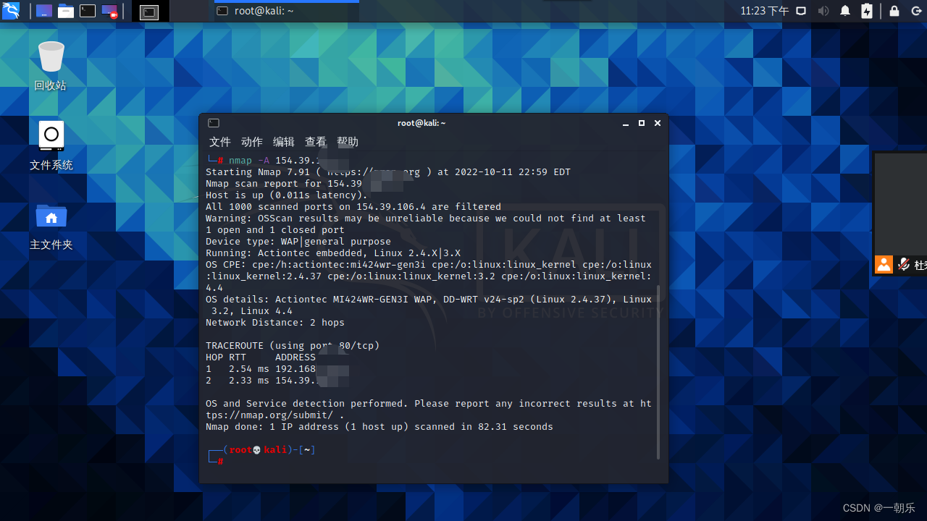Click 'Device type: WAP|general purpose' line
The image size is (927, 521).
click(298, 242)
